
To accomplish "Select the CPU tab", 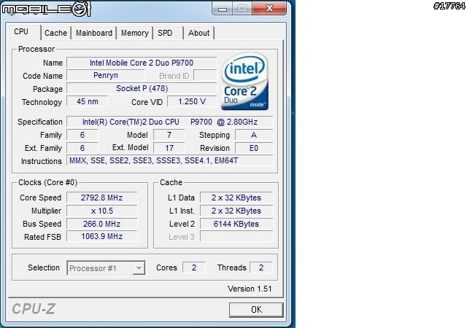I will click(23, 31).
